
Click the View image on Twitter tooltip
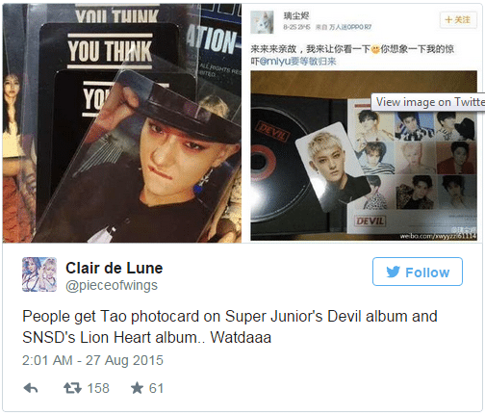428,102
